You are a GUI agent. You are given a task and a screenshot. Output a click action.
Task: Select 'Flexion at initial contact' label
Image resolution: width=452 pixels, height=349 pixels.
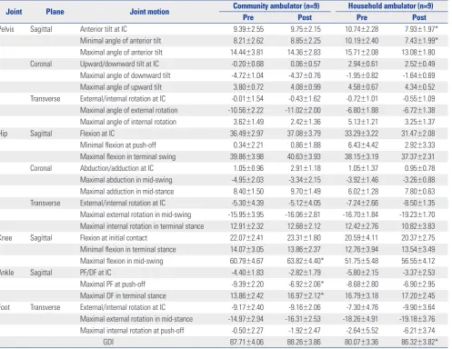tap(114, 238)
